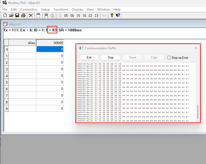Open the Connection menu
The width and height of the screenshot is (206, 164).
click(29, 9)
